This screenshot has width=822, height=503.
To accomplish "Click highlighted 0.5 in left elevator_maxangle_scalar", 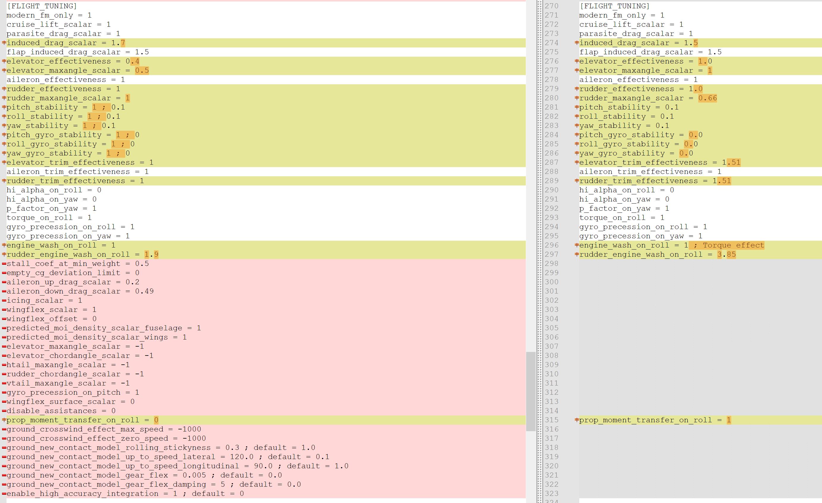I will pos(142,71).
